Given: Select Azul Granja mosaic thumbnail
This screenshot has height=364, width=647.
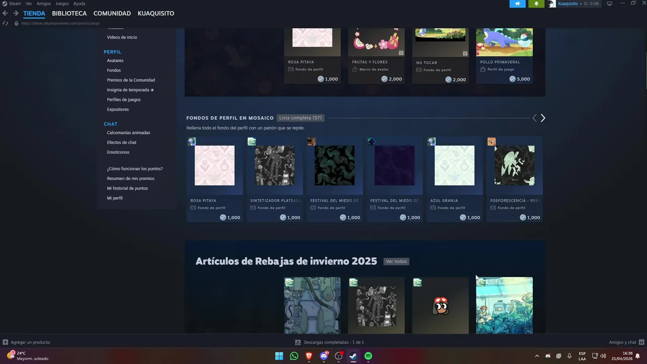Looking at the screenshot, I should (454, 165).
